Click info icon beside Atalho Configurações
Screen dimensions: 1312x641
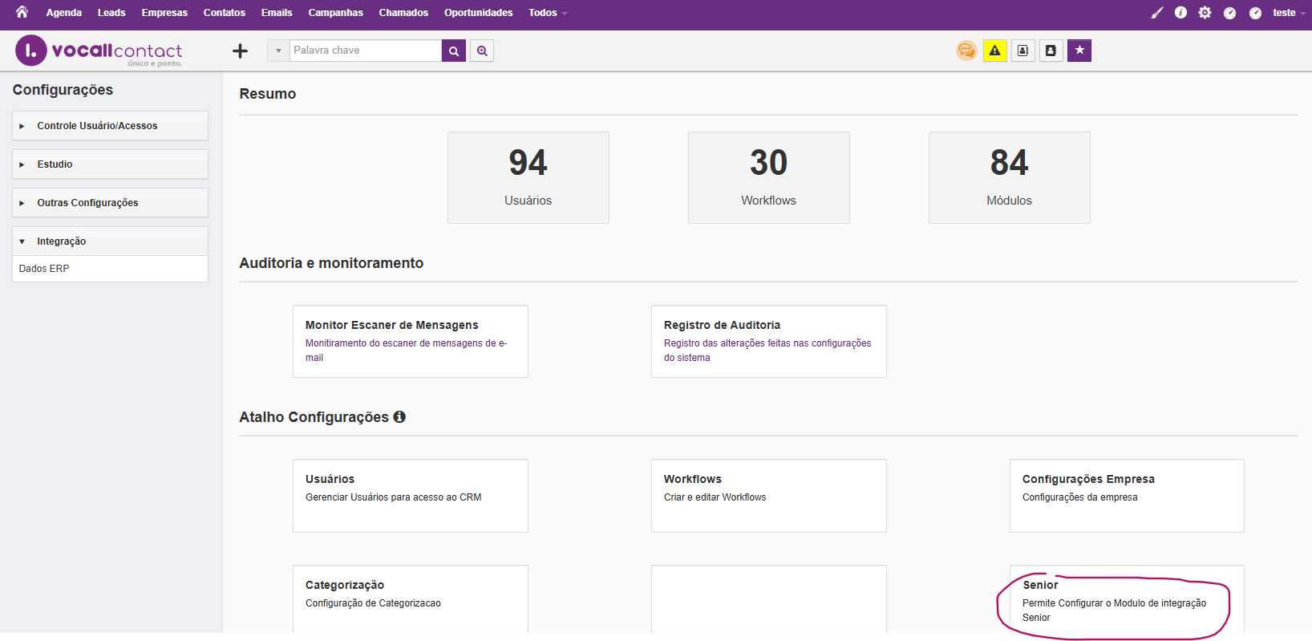399,417
